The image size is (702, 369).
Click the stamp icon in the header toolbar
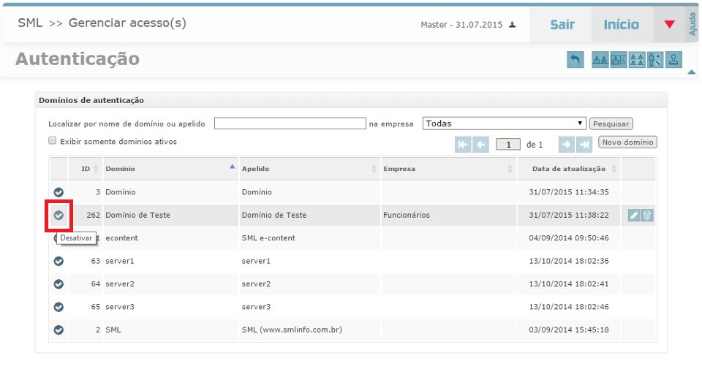click(674, 61)
